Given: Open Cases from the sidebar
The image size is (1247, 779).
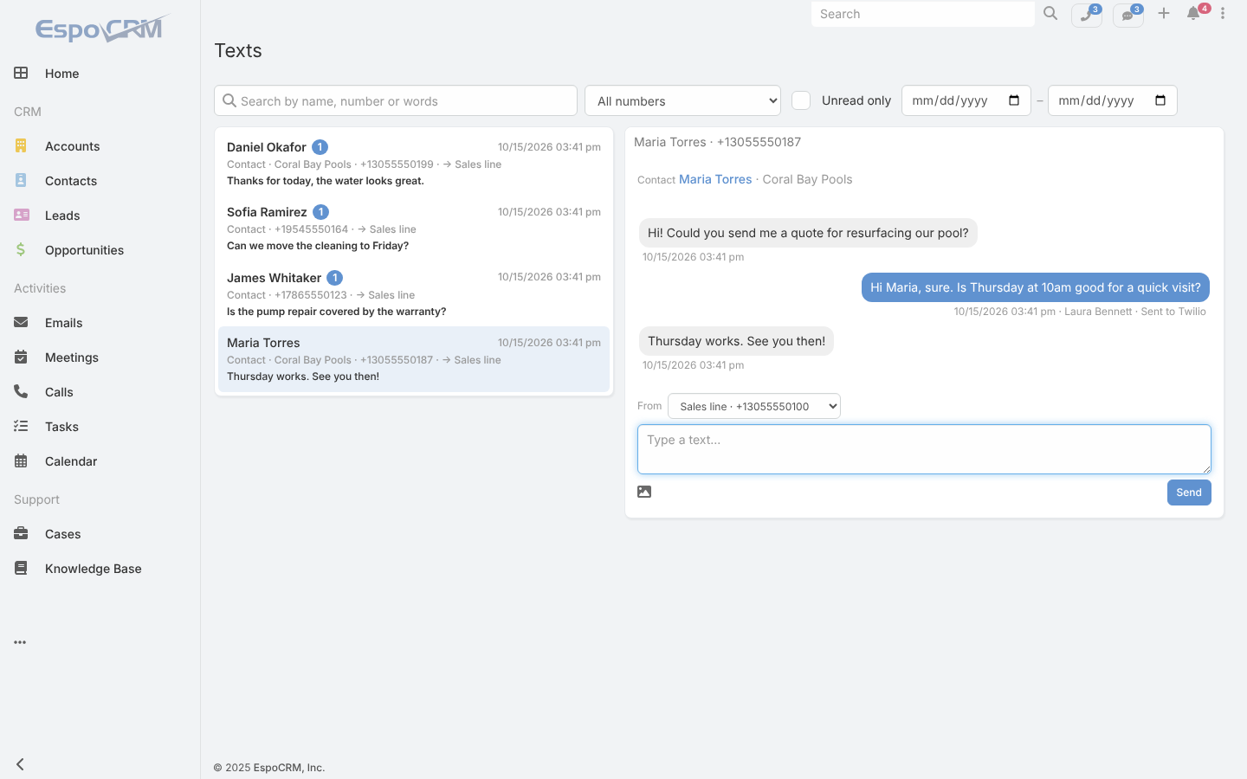Looking at the screenshot, I should (100, 534).
